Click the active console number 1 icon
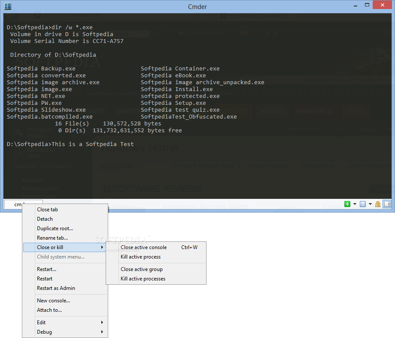This screenshot has width=395, height=338. point(363,204)
